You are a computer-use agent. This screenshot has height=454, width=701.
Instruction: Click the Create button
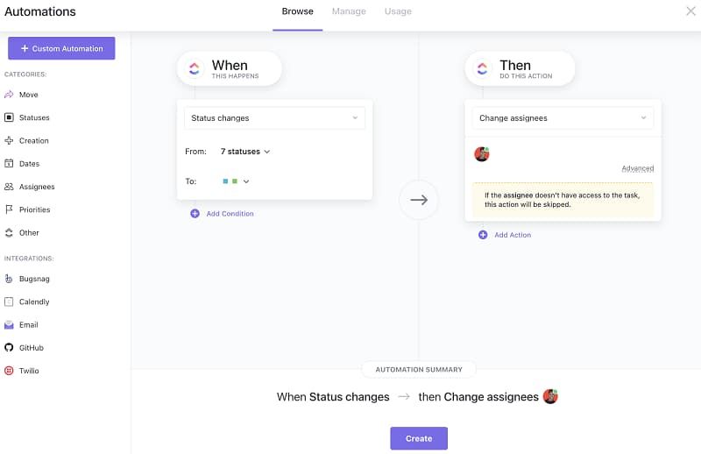(x=419, y=438)
